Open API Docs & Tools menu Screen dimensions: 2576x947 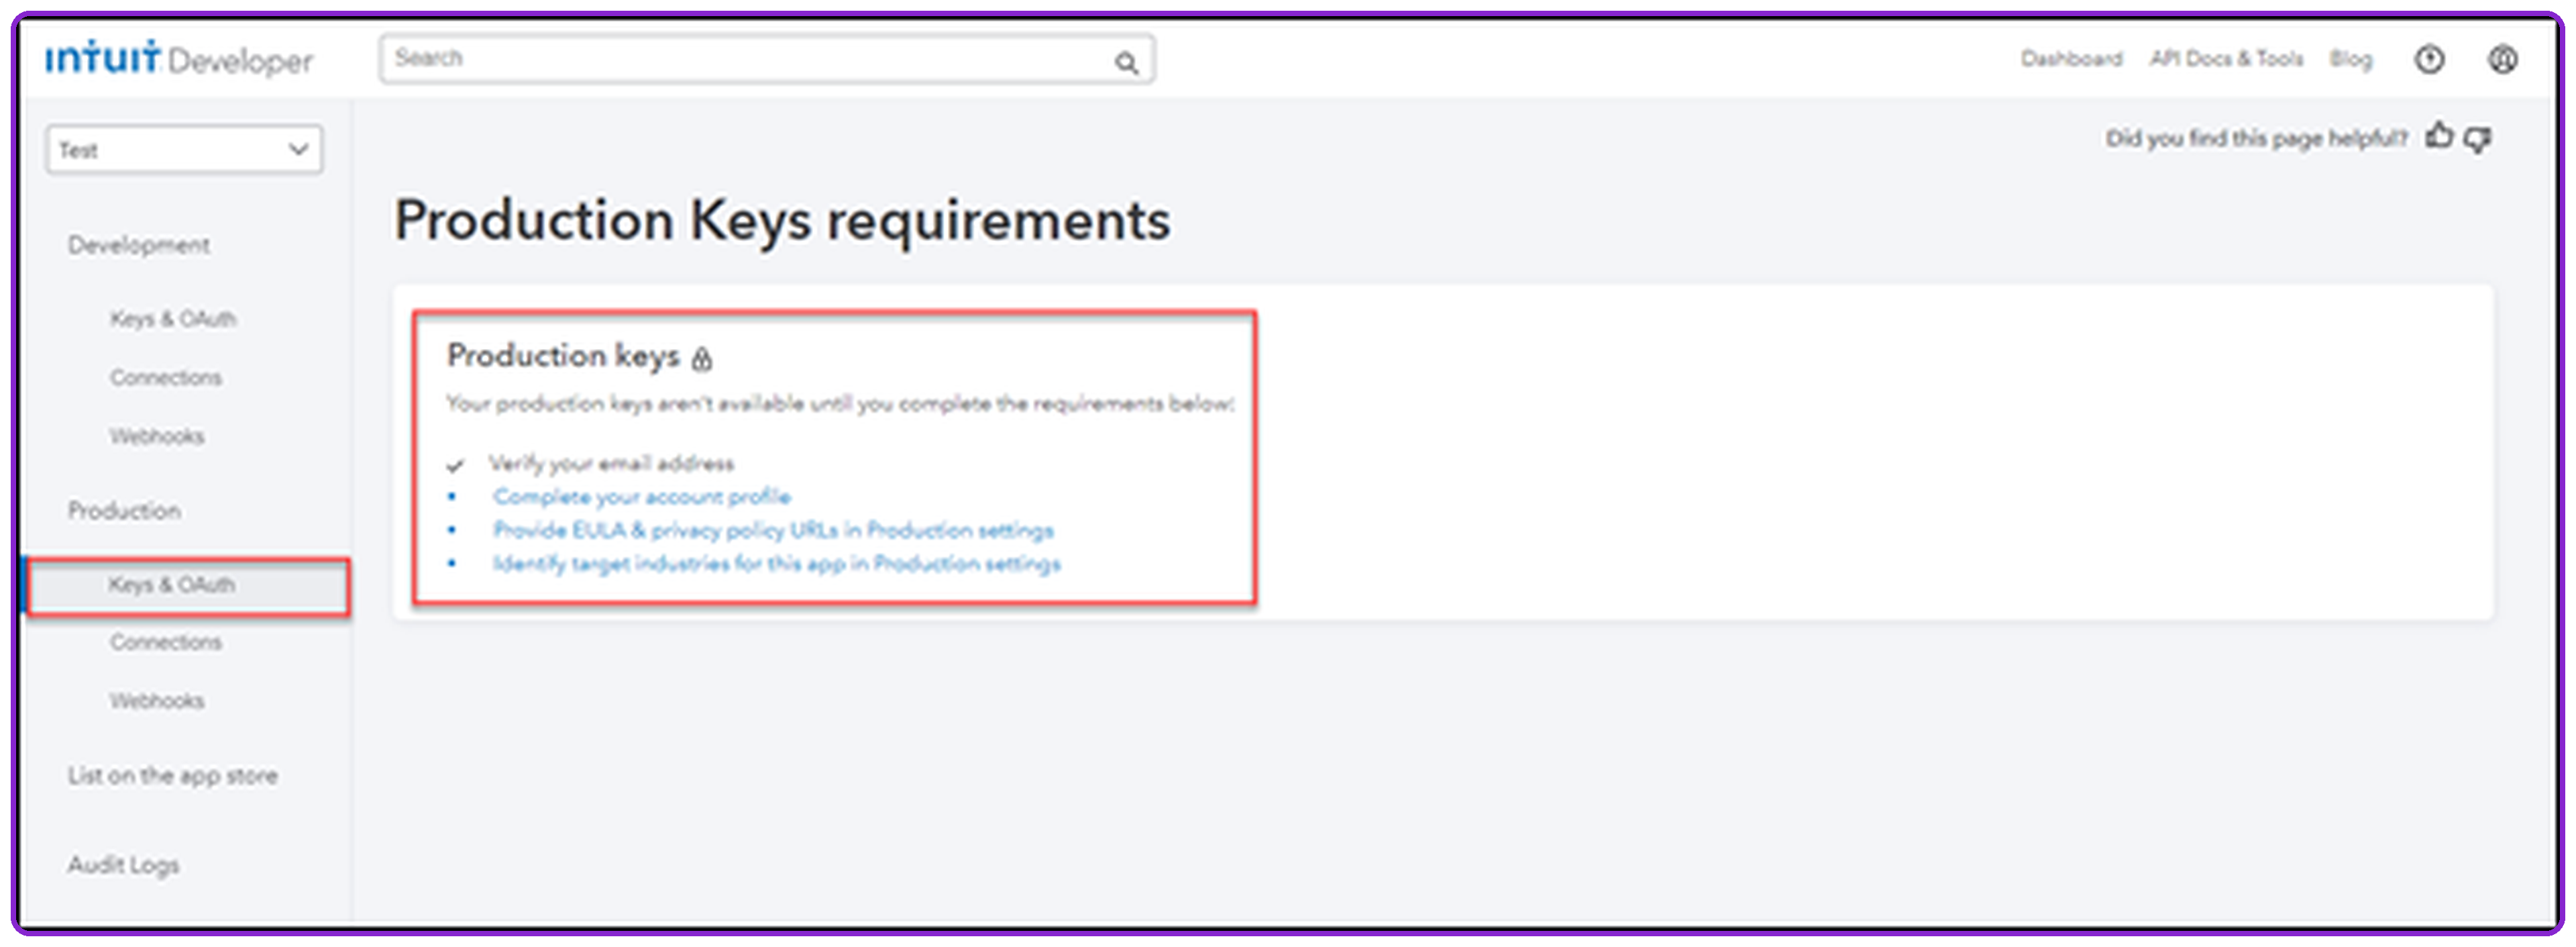pyautogui.click(x=2227, y=59)
